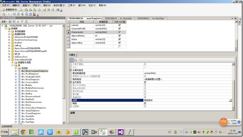Screen dimensions: 243x137
Task: Open the 编辑 menu
Action: pos(16,5)
